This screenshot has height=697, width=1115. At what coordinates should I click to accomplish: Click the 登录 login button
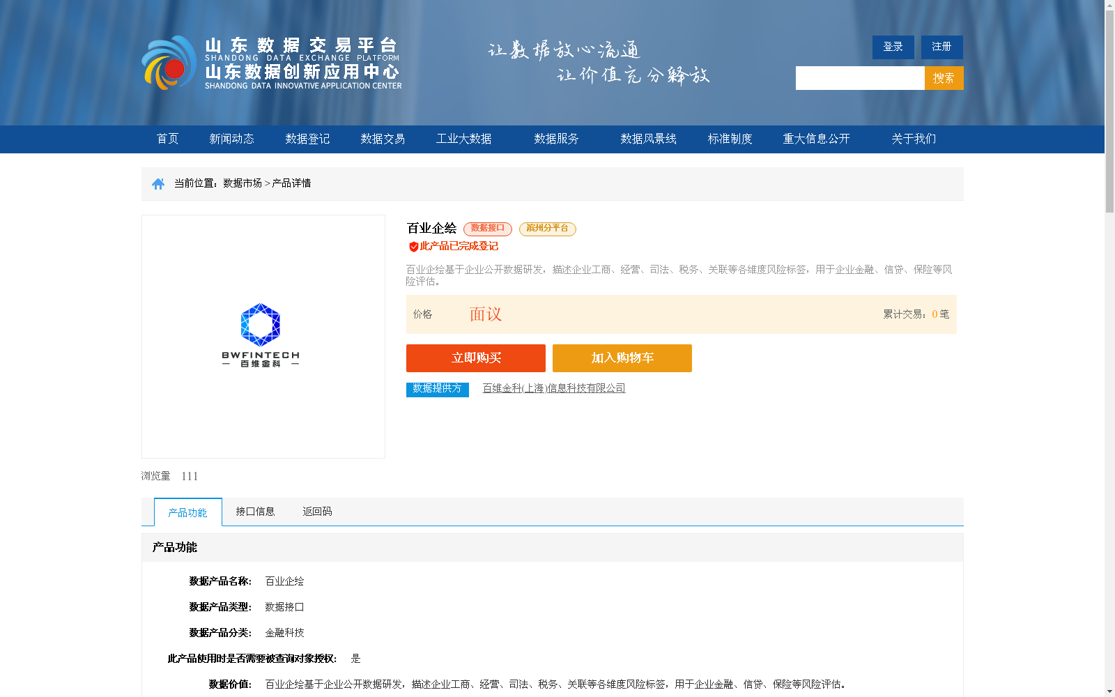pos(893,47)
